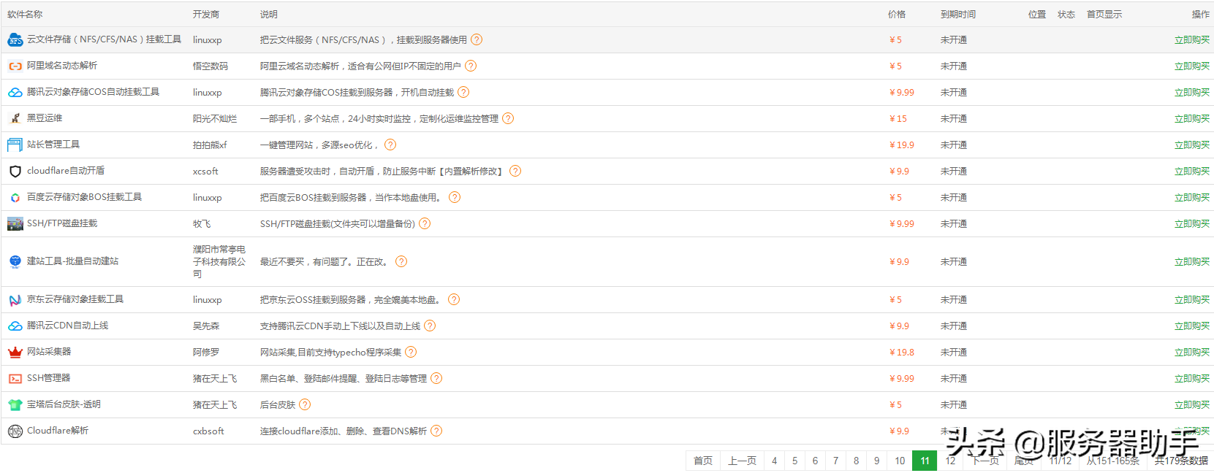Click the 软件名称 column header

click(x=25, y=15)
